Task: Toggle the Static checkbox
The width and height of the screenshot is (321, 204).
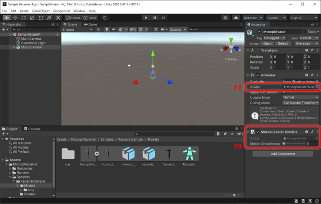Action: point(305,32)
